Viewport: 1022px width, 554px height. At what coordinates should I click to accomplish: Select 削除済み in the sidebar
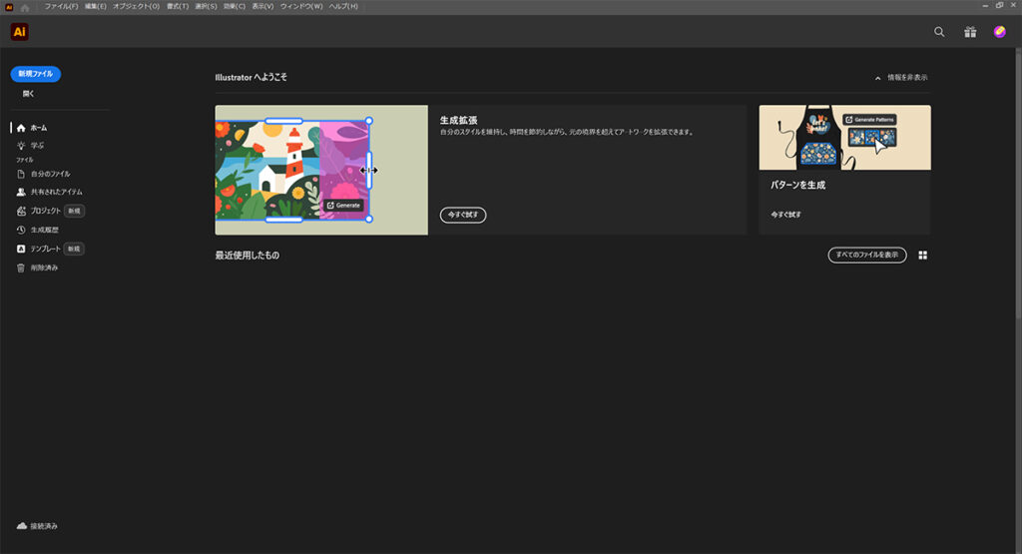coord(44,268)
